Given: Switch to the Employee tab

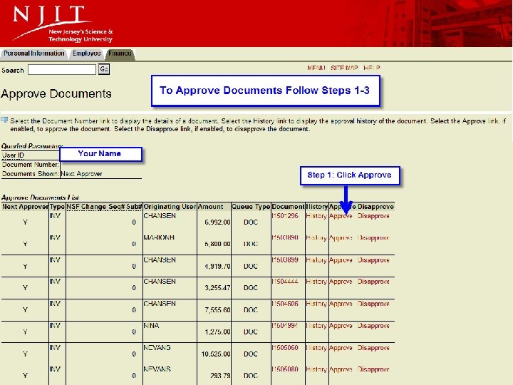Looking at the screenshot, I should [x=87, y=53].
